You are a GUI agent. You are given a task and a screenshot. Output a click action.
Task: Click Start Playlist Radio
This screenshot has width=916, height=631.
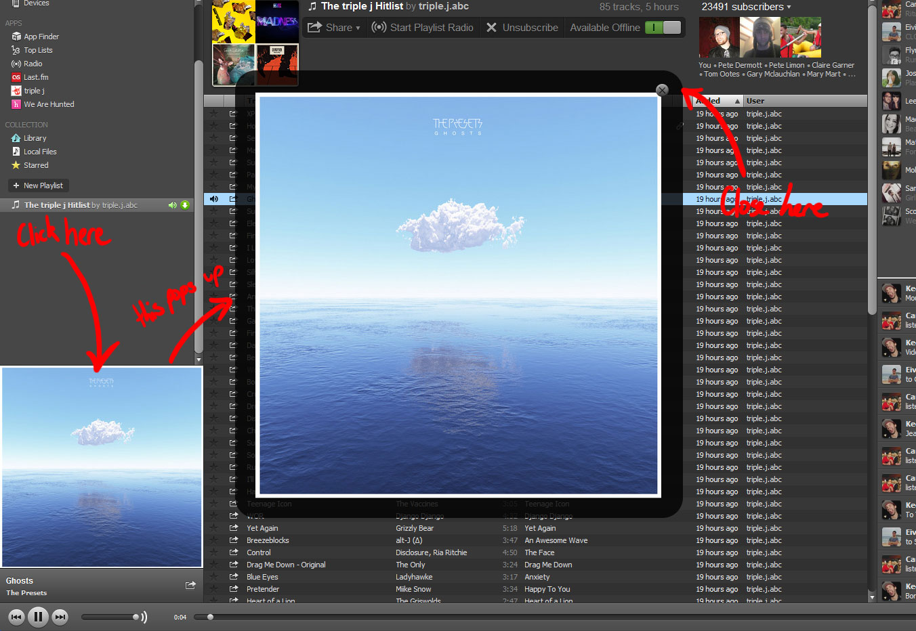(x=423, y=28)
